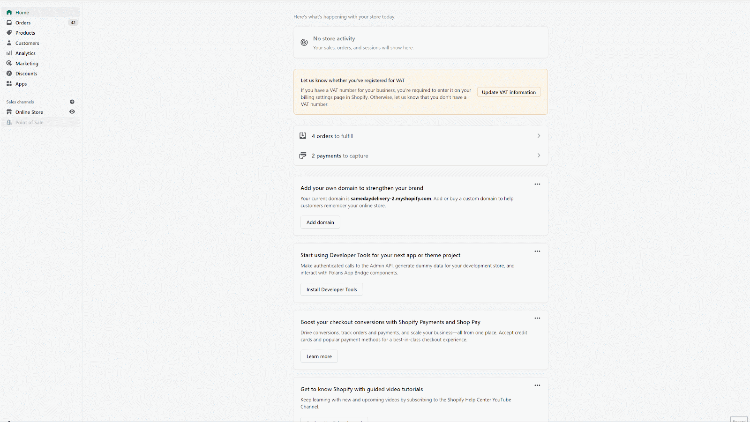Click the Sales channels heading
The width and height of the screenshot is (750, 422).
20,102
